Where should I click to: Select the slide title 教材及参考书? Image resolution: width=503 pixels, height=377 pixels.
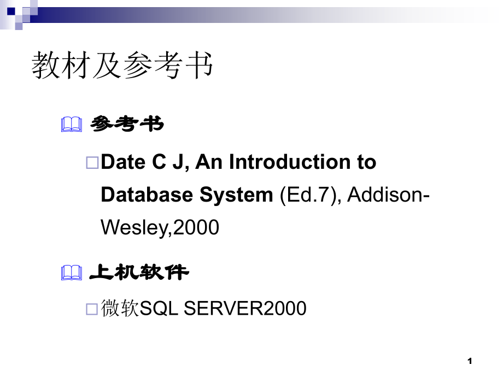point(122,66)
